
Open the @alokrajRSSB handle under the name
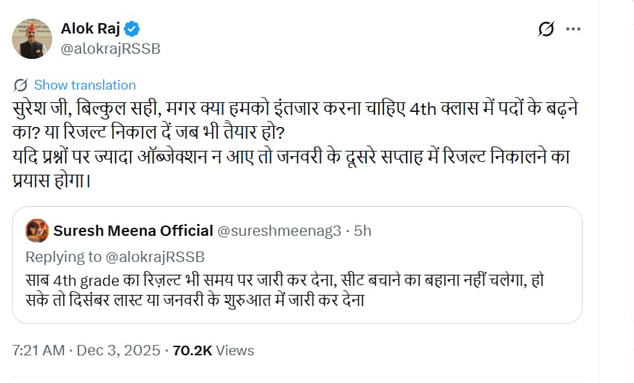point(110,49)
